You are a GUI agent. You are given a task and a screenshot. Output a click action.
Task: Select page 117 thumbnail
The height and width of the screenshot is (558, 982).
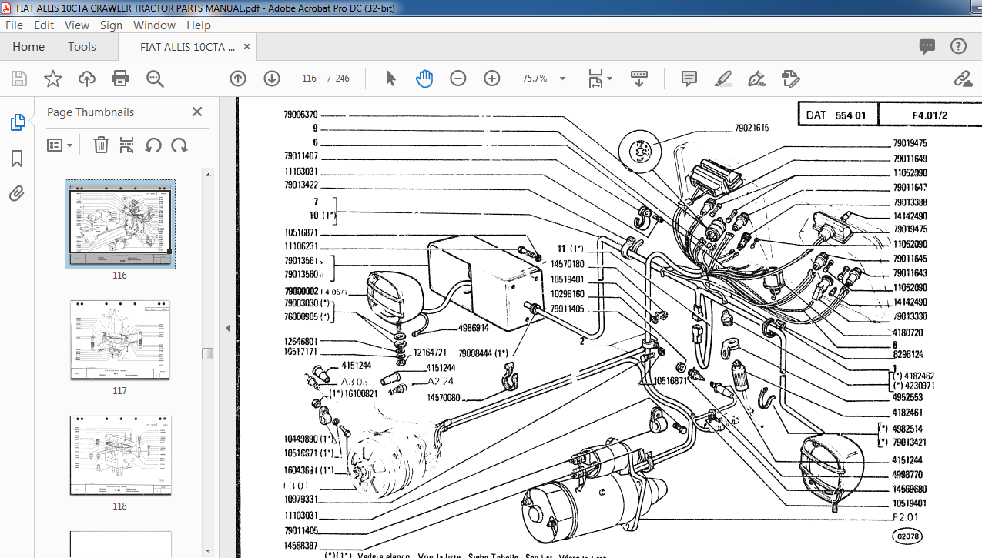119,339
